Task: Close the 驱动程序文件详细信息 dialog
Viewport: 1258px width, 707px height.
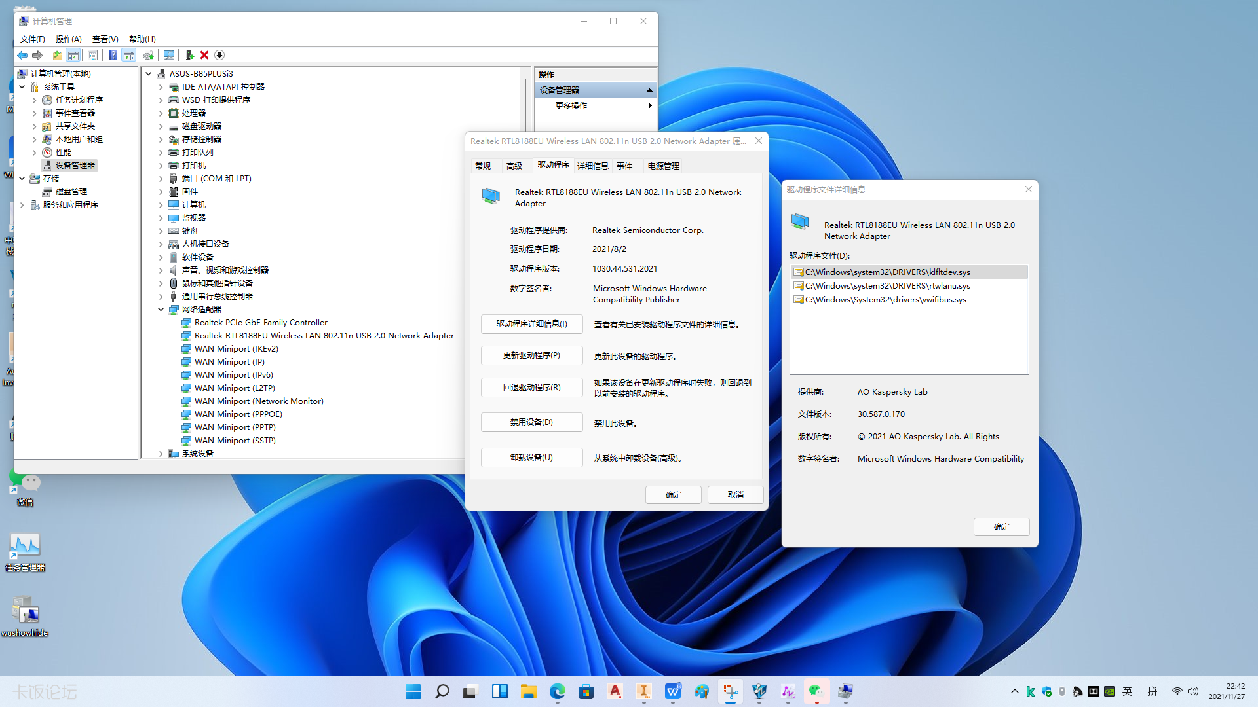Action: point(1029,189)
